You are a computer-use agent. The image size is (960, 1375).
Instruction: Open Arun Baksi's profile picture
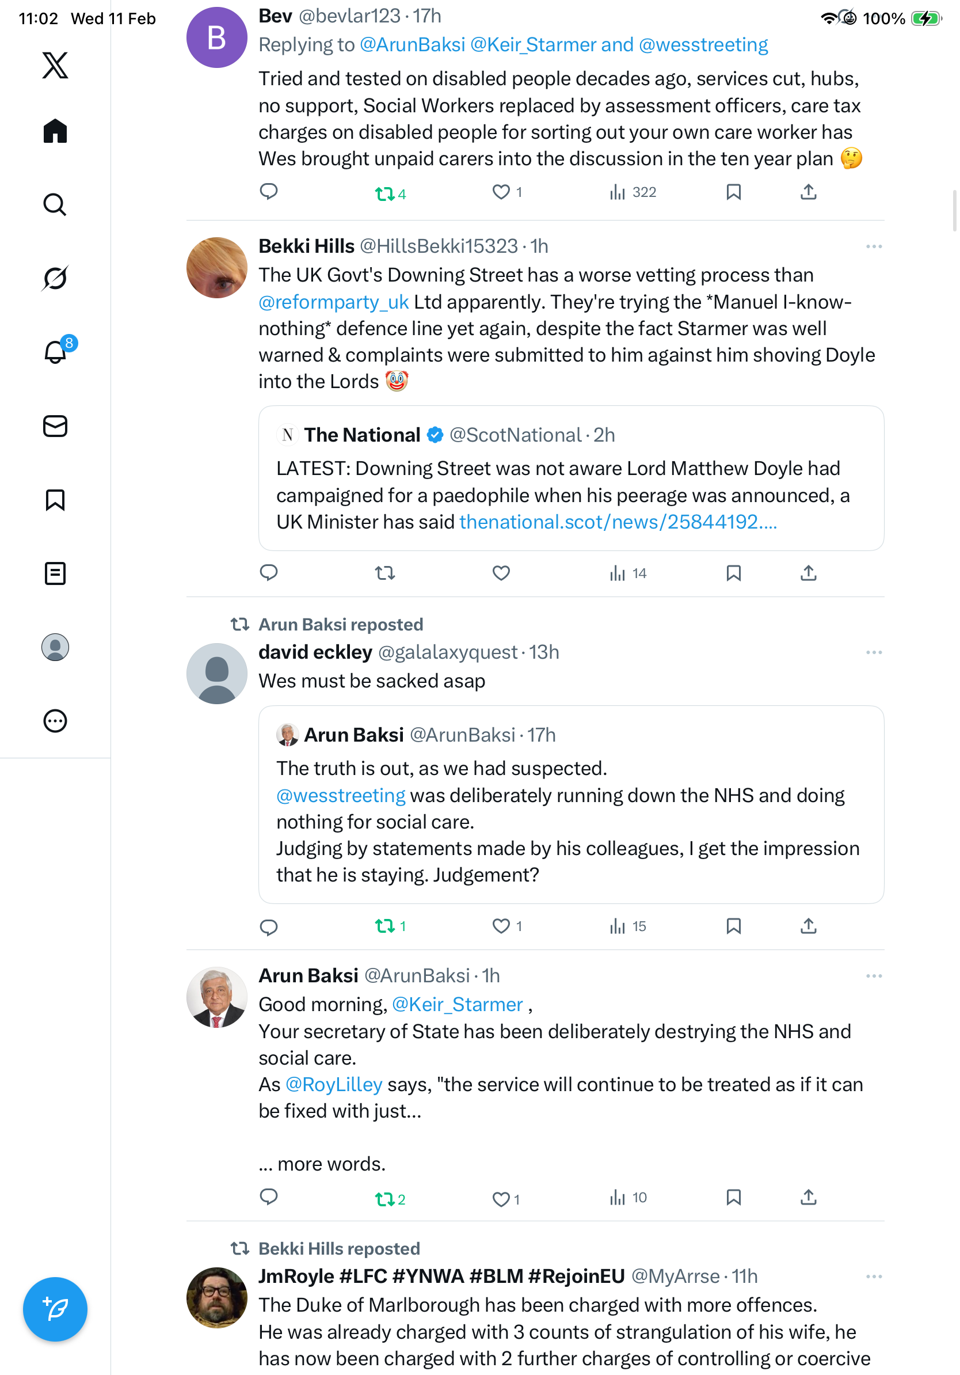click(216, 997)
